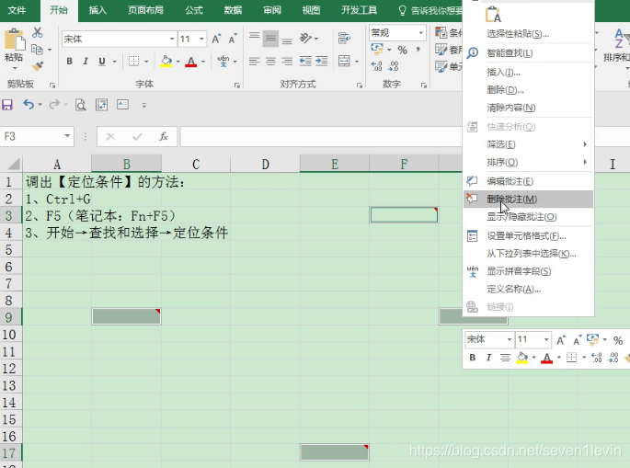Increase font size in ribbon
Image resolution: width=630 pixels, height=468 pixels.
[216, 39]
